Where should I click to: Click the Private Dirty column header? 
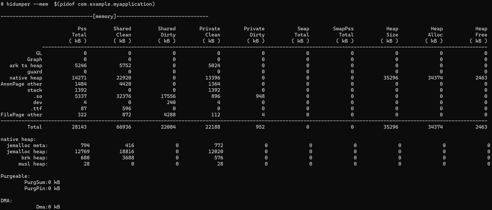tap(254, 35)
